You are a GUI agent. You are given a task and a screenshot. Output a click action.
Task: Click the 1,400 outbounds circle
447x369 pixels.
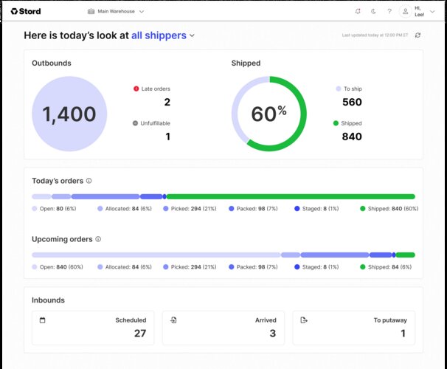pyautogui.click(x=69, y=114)
